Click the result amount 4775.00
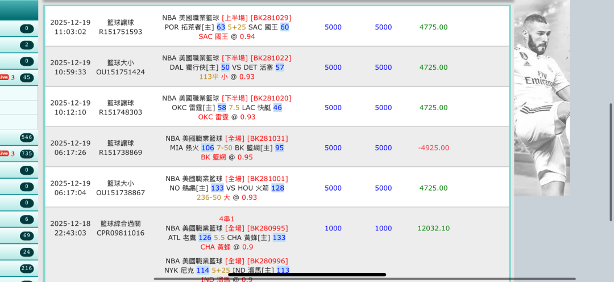This screenshot has height=282, width=614. tap(433, 27)
